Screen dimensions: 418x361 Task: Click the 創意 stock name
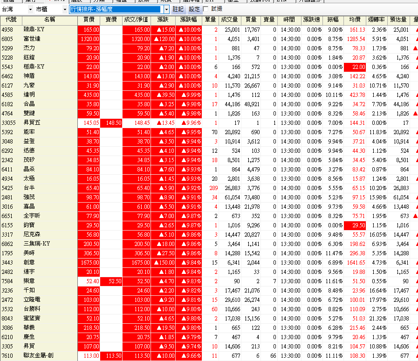[x=29, y=262]
